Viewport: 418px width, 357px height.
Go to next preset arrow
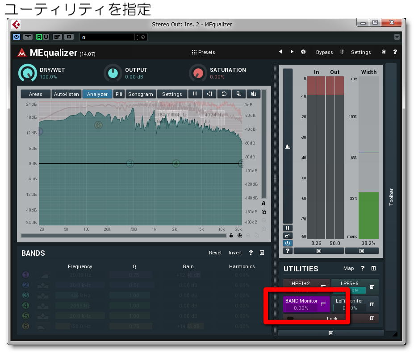[x=292, y=52]
